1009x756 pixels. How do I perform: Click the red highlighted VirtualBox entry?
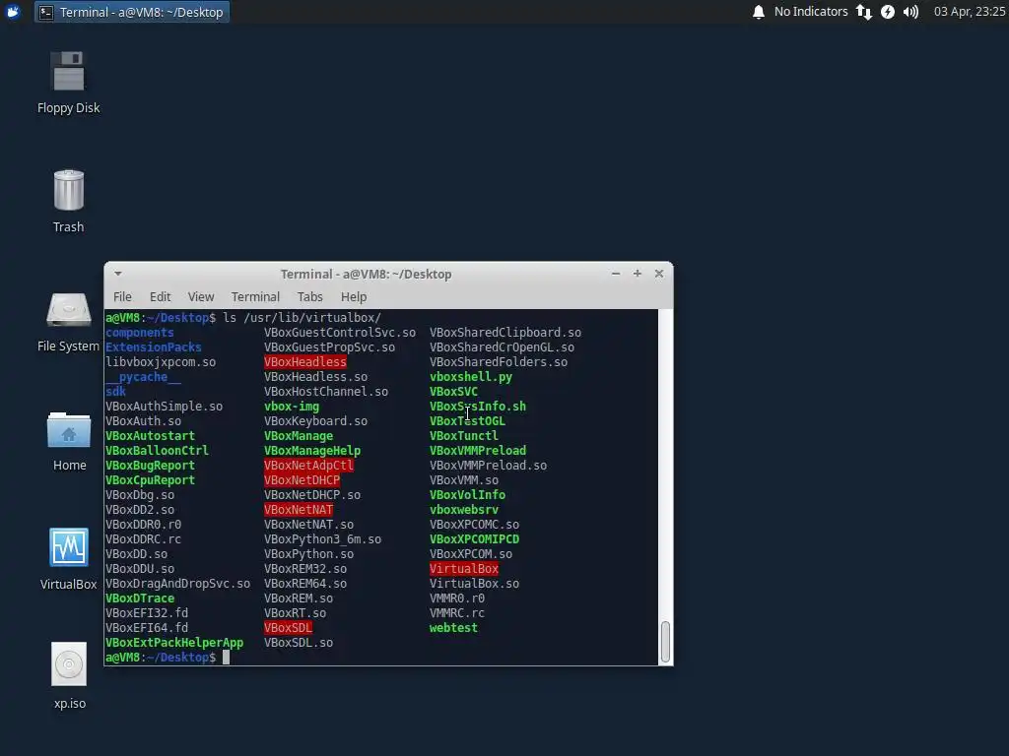point(464,569)
